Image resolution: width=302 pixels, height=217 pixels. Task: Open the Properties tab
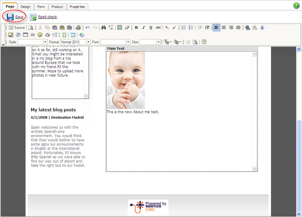coord(77,7)
